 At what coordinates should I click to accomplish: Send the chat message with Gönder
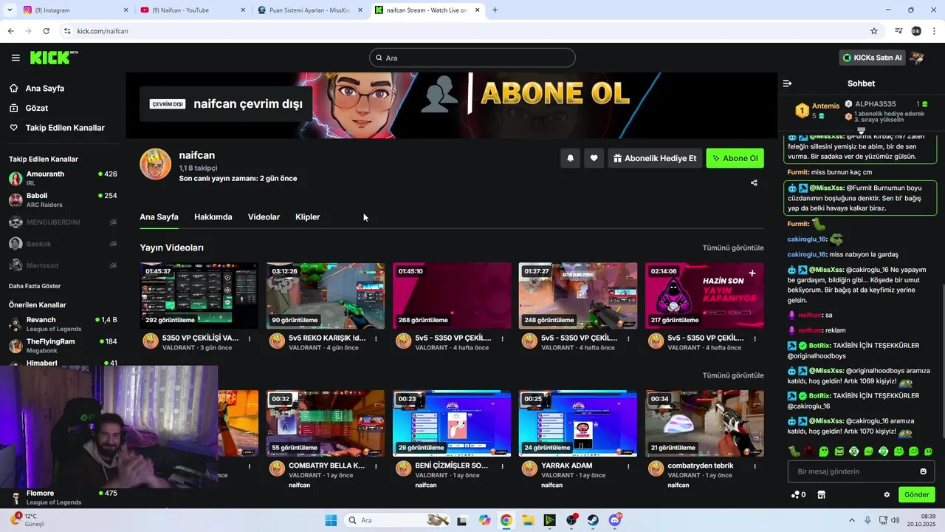[916, 494]
